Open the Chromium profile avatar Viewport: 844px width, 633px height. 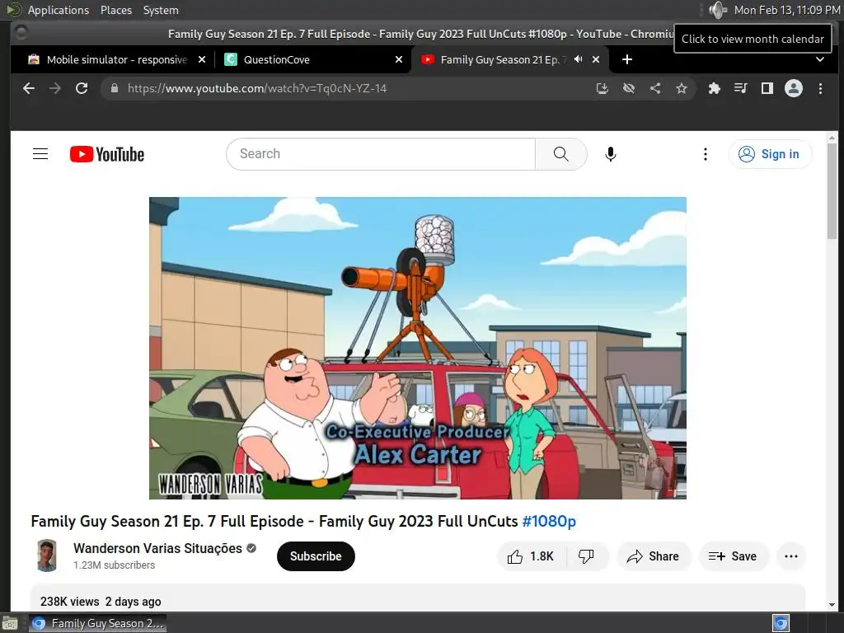tap(794, 88)
